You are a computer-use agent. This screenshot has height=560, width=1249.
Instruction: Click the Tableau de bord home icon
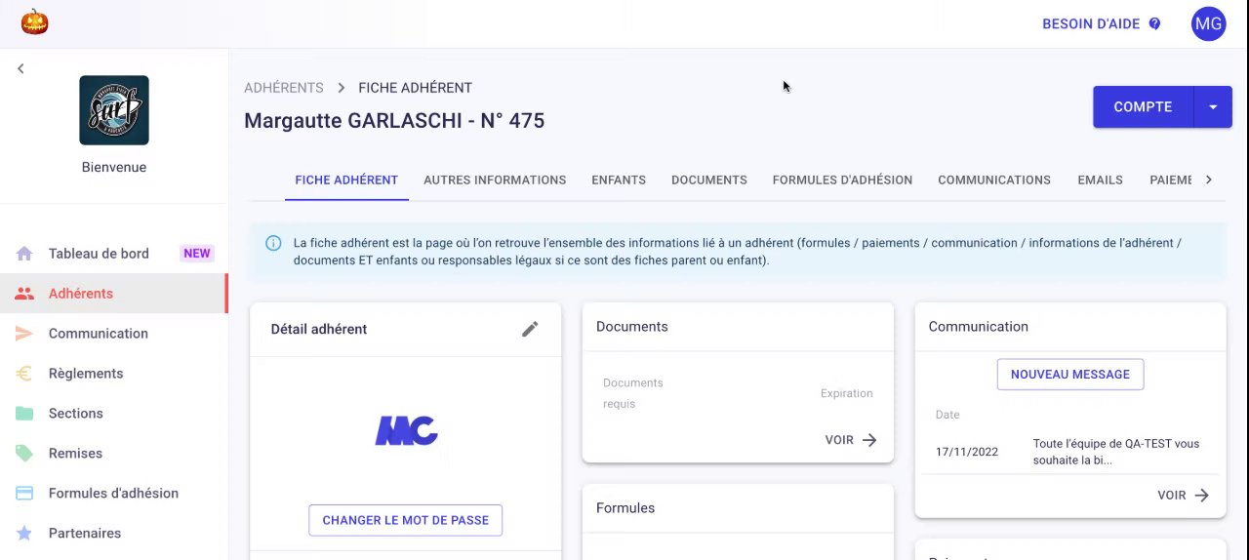click(x=24, y=254)
